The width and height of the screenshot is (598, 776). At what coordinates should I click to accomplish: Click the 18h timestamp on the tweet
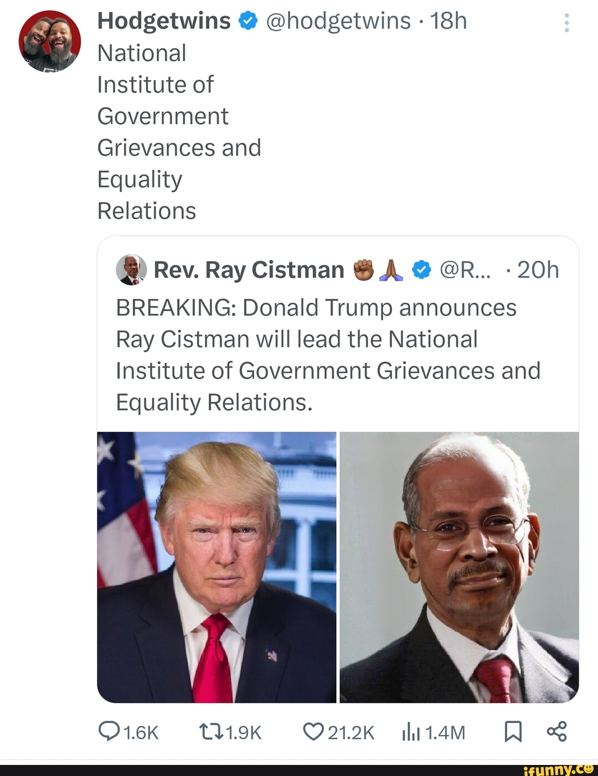pyautogui.click(x=451, y=20)
